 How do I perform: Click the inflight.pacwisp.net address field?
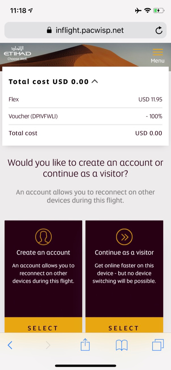85,30
